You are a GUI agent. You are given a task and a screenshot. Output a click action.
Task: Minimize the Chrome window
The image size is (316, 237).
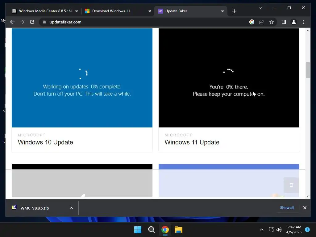click(275, 8)
